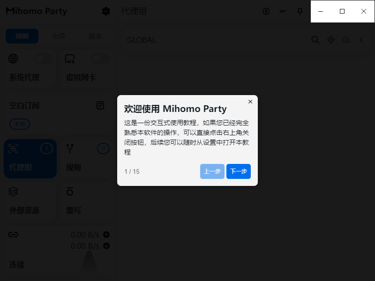Collapse the GLOBAL group chevron
Screen dimensions: 375x281
click(x=361, y=40)
